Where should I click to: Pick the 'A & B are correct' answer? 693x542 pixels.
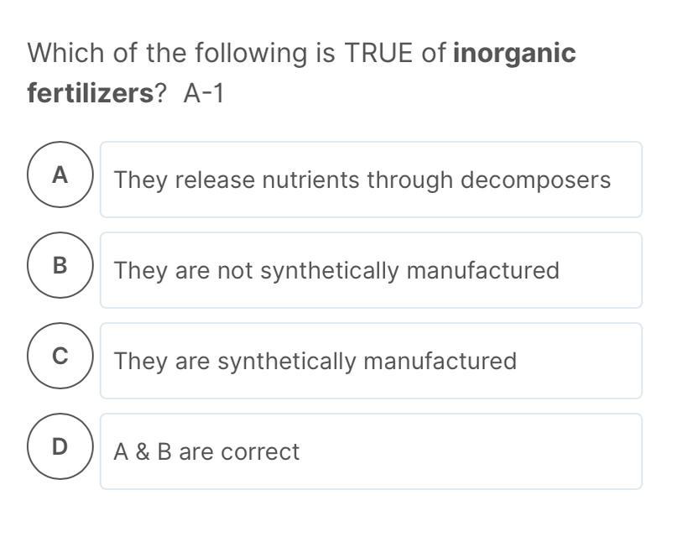371,451
